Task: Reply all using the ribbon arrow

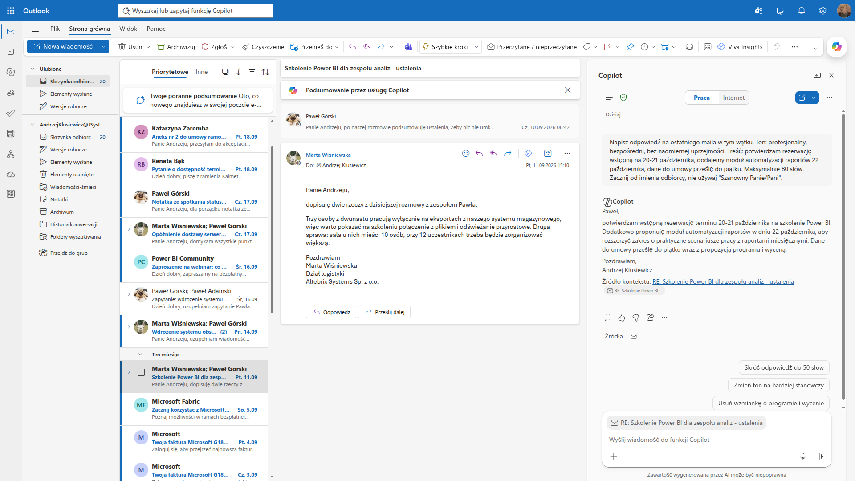Action: coord(367,47)
